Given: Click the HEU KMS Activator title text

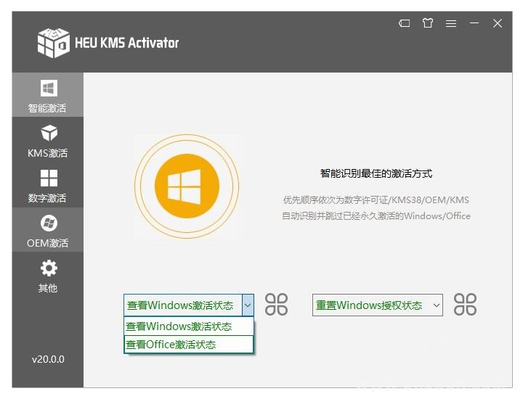Looking at the screenshot, I should pos(126,43).
